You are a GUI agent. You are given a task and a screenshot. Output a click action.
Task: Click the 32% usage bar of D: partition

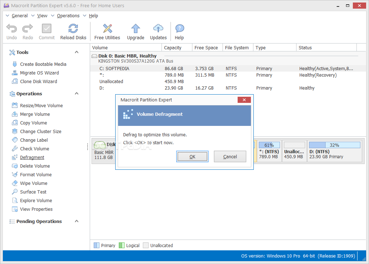point(335,145)
